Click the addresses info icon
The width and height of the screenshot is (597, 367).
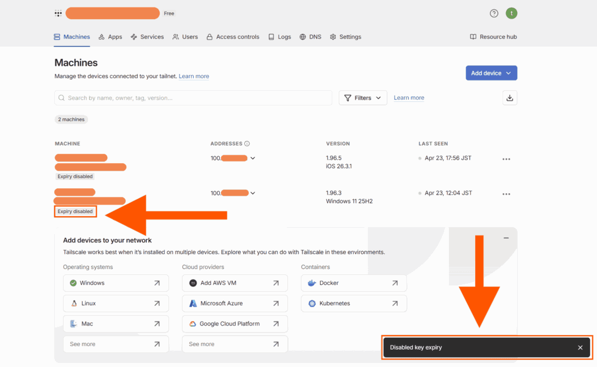pyautogui.click(x=247, y=144)
